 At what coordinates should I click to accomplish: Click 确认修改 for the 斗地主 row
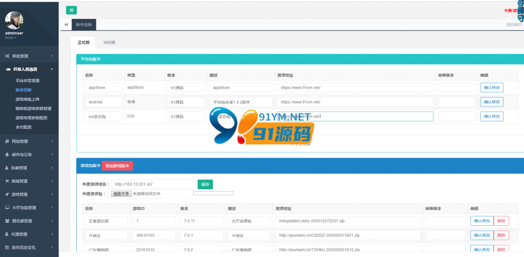coord(482,235)
